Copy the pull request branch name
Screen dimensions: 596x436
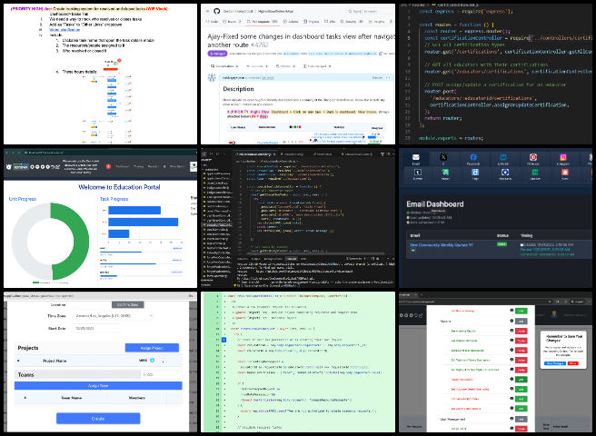[381, 54]
